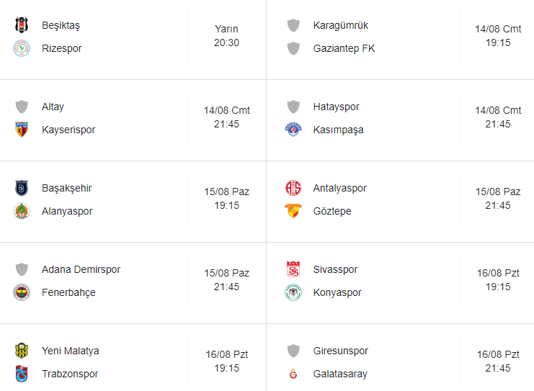Click the Başakşehir badge icon
The height and width of the screenshot is (391, 534).
[22, 188]
